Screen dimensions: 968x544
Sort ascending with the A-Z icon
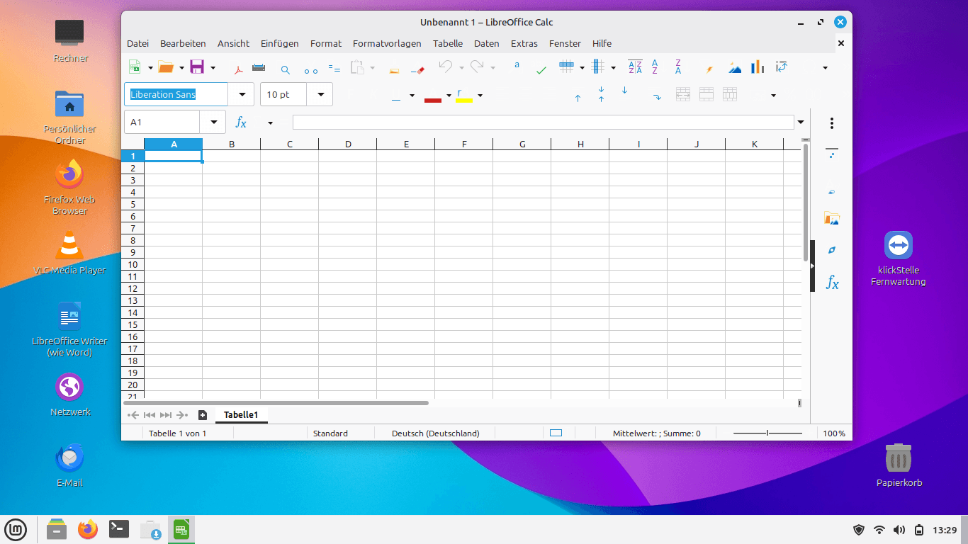(x=655, y=67)
